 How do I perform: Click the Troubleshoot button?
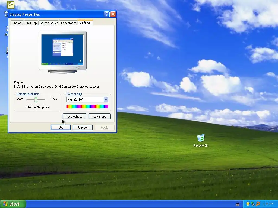[x=74, y=116]
